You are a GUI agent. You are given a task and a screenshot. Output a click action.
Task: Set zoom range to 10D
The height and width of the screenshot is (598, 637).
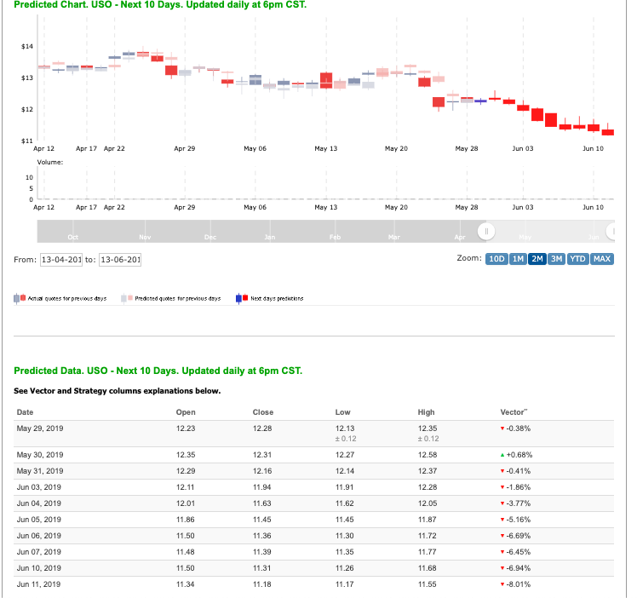(496, 259)
